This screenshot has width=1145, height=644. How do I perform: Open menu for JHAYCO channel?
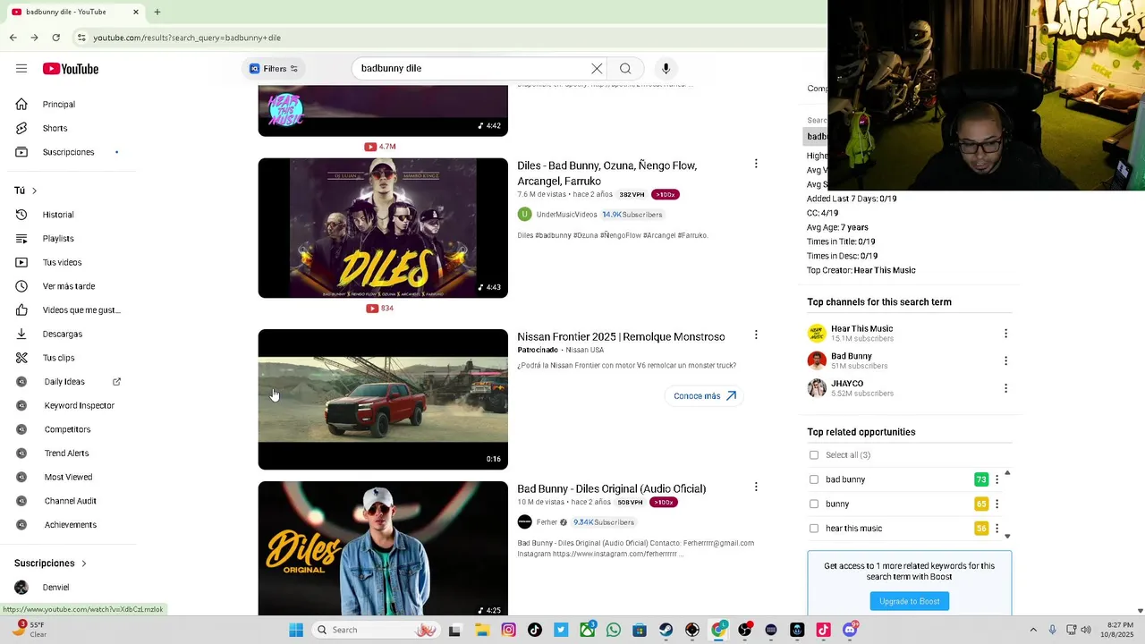tap(1005, 388)
